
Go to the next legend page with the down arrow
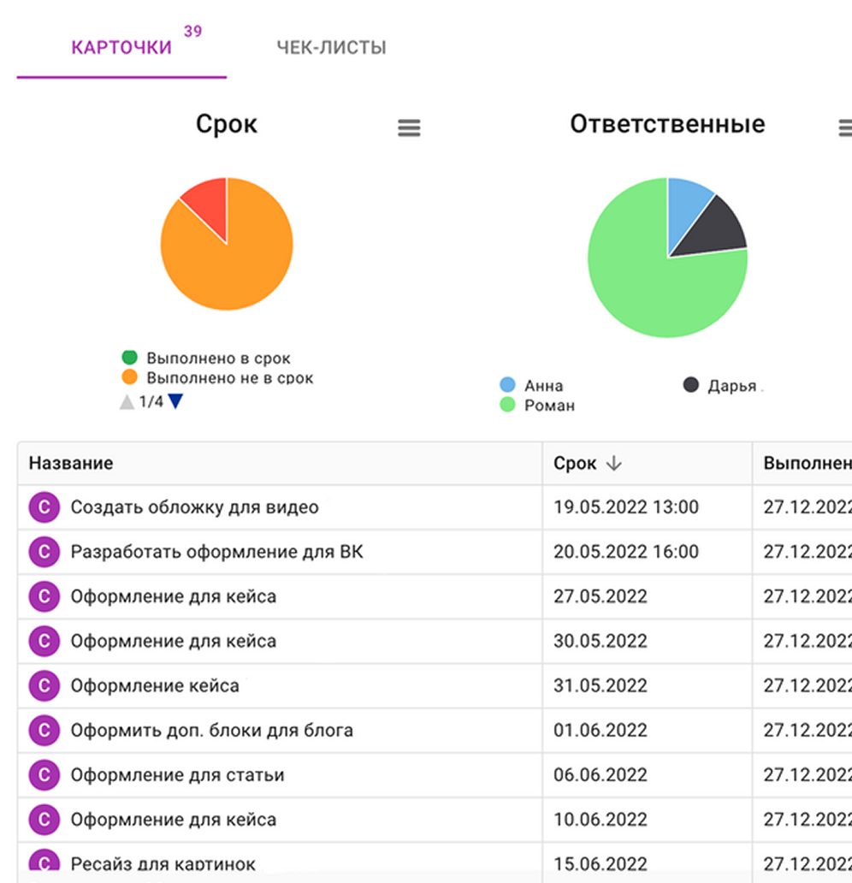(x=175, y=401)
